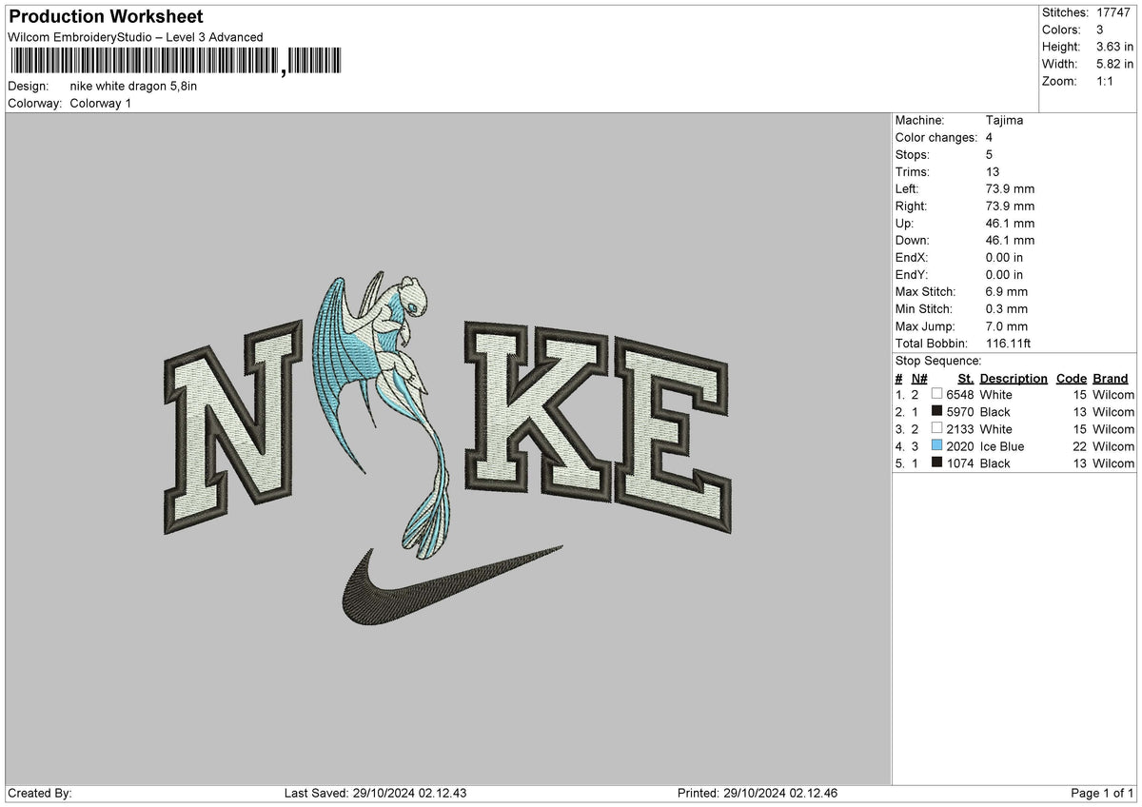The height and width of the screenshot is (807, 1142).
Task: Click the black swatch beside code 1074
Action: [x=937, y=463]
